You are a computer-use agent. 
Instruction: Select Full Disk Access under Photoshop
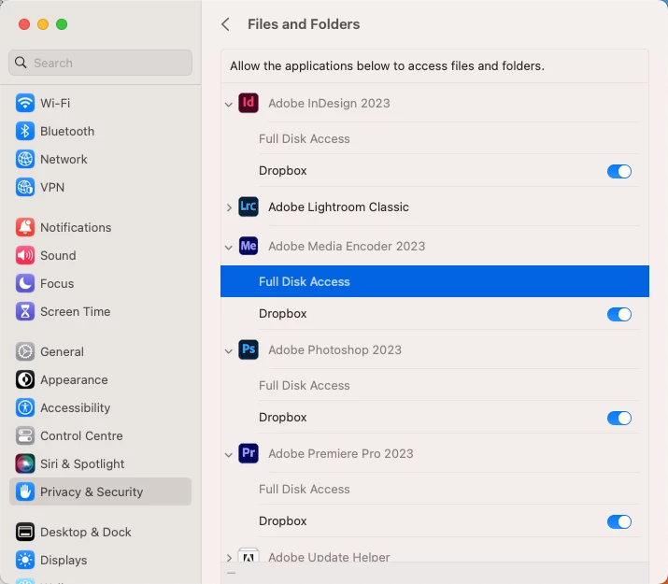304,385
